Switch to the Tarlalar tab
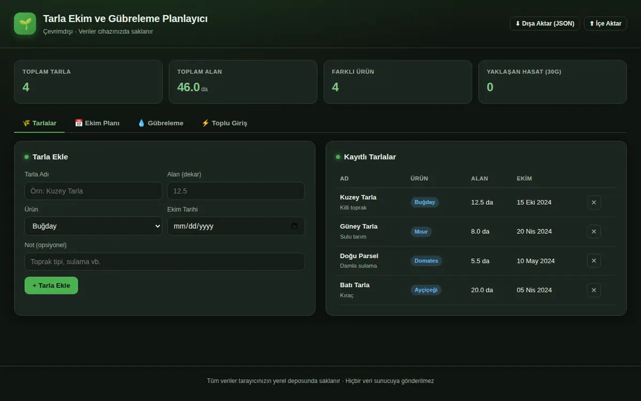 (40, 123)
